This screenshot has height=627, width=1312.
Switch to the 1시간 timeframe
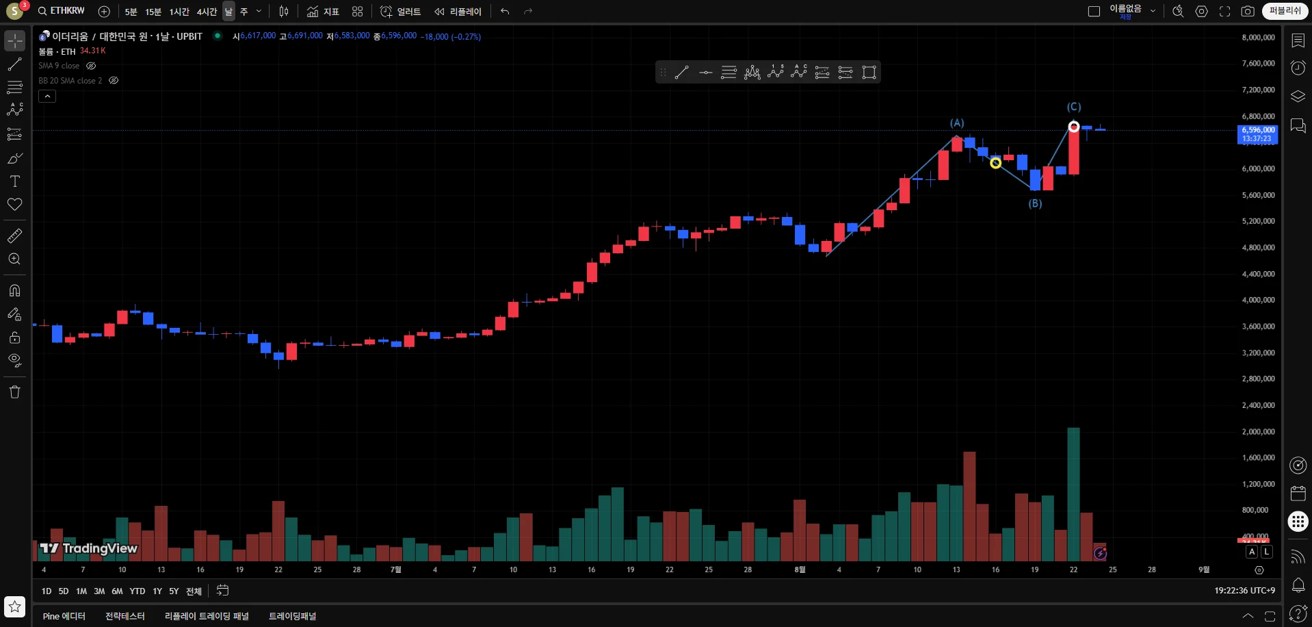(x=179, y=12)
